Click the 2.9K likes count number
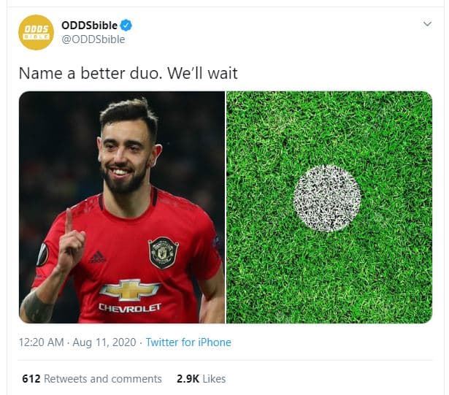This screenshot has width=449, height=395. (188, 379)
